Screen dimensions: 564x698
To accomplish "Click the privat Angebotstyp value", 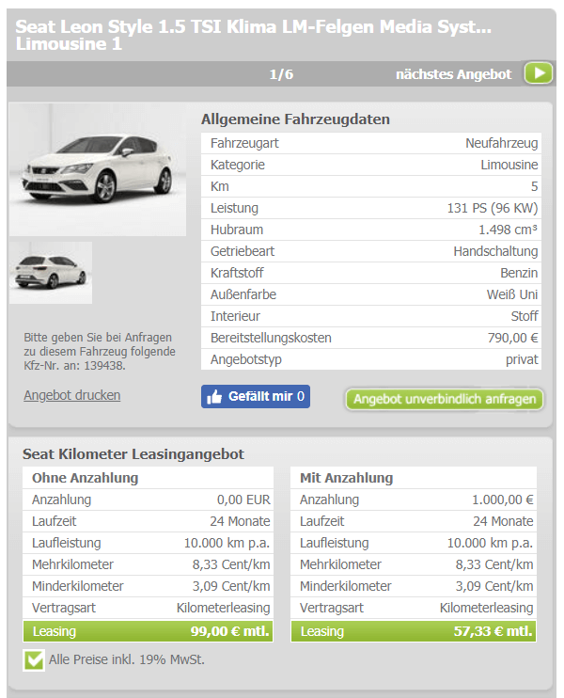I will [x=522, y=359].
